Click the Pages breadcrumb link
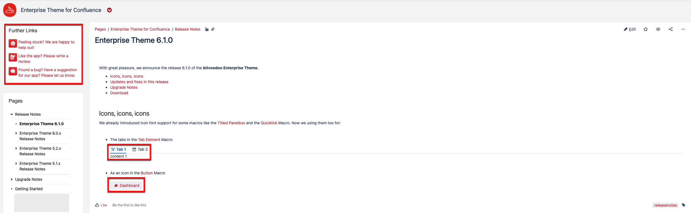The height and width of the screenshot is (213, 691). [100, 29]
